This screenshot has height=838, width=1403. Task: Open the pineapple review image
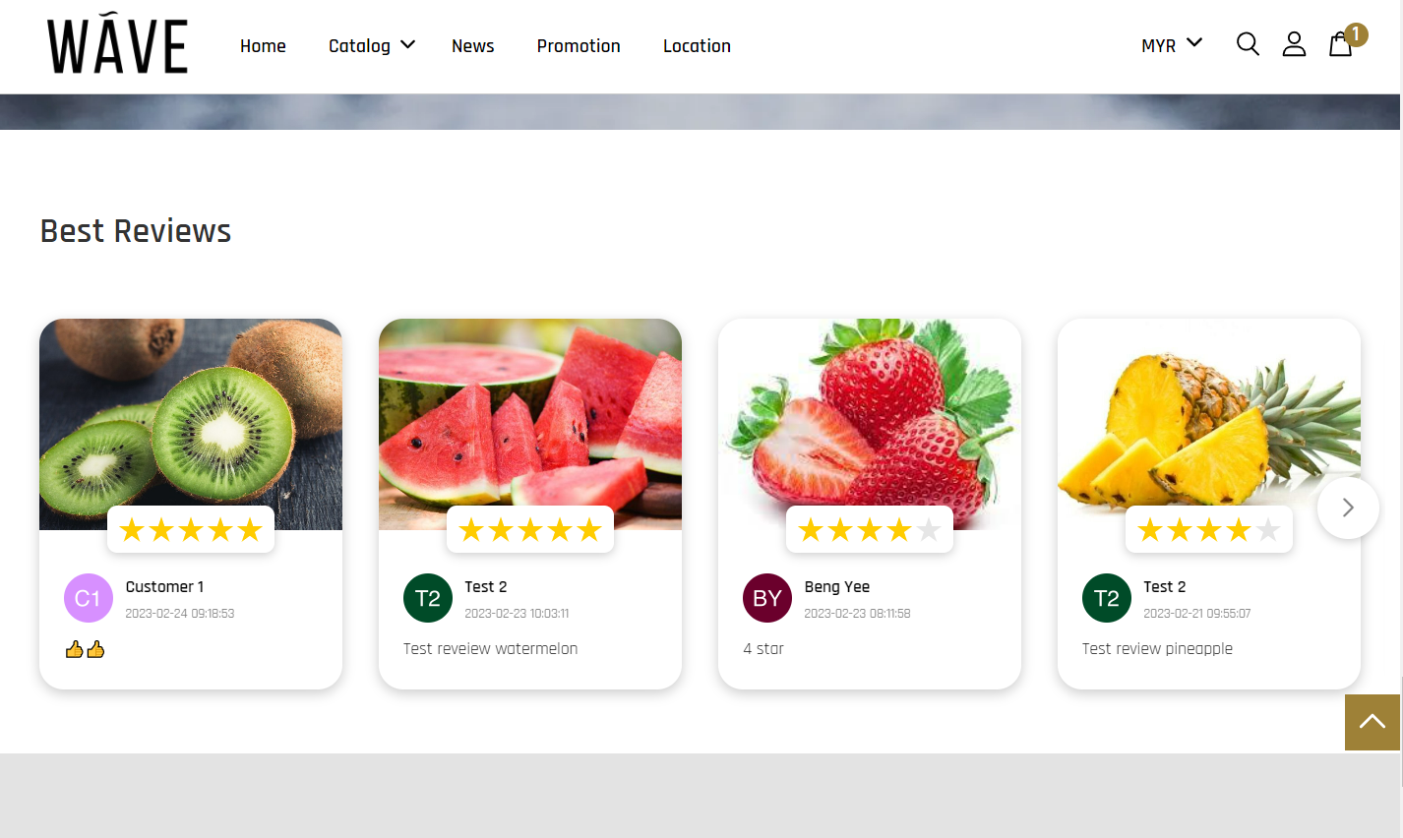pyautogui.click(x=1209, y=424)
